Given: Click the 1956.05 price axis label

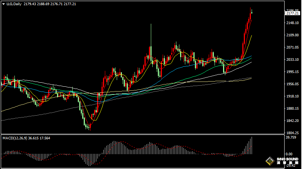Looking at the screenshot, I should [x=293, y=84].
